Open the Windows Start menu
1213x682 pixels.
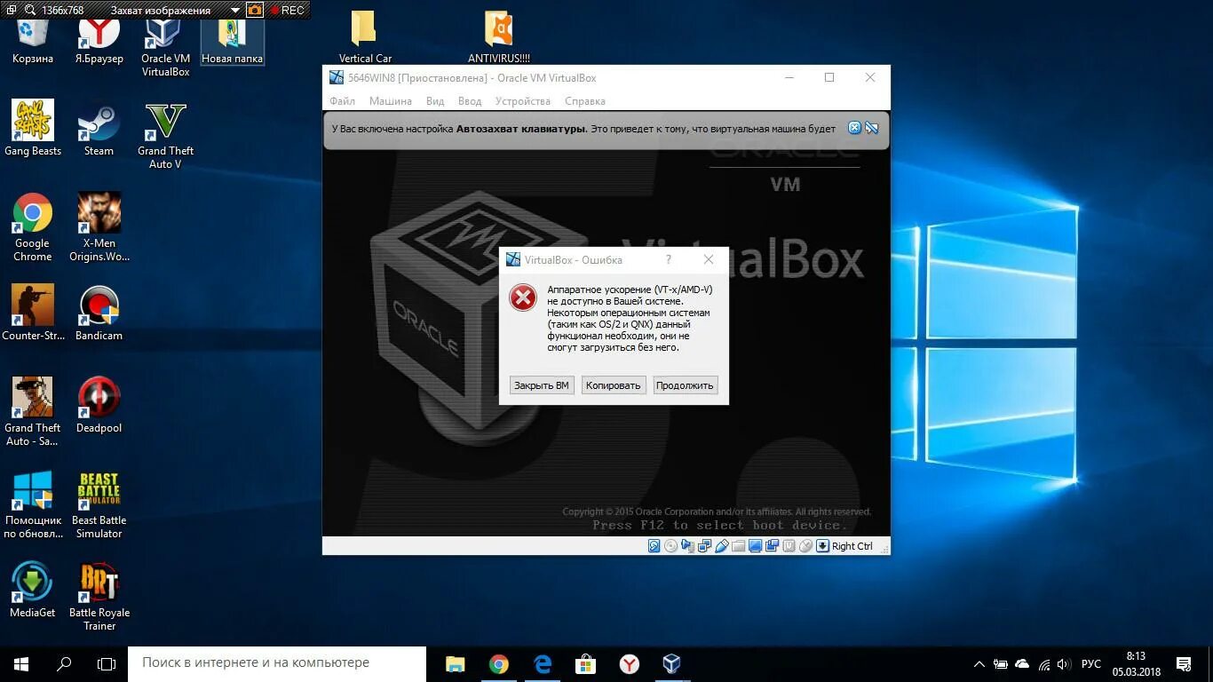click(x=21, y=663)
